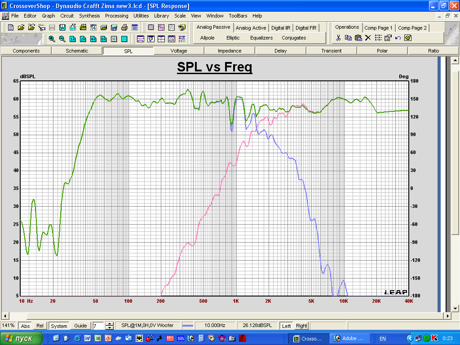Screen dimensions: 460x345
Task: Click the 141% zoom readout in status bar
Action: (x=8, y=326)
